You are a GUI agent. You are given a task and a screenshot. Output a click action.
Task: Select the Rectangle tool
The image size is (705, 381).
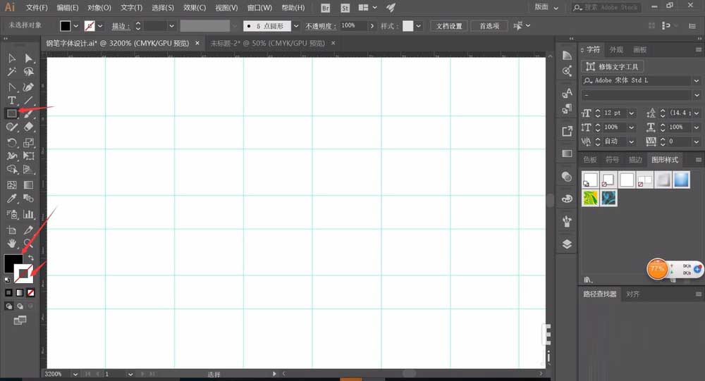(x=12, y=113)
